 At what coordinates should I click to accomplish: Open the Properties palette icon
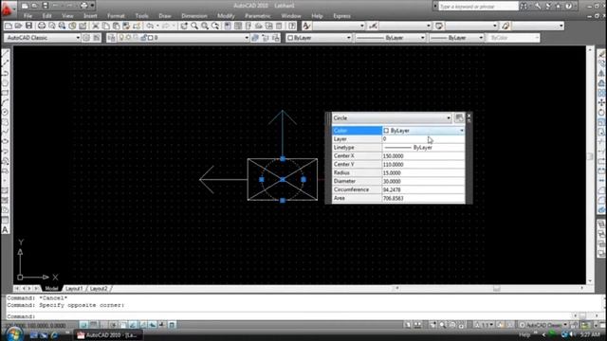coord(228,26)
